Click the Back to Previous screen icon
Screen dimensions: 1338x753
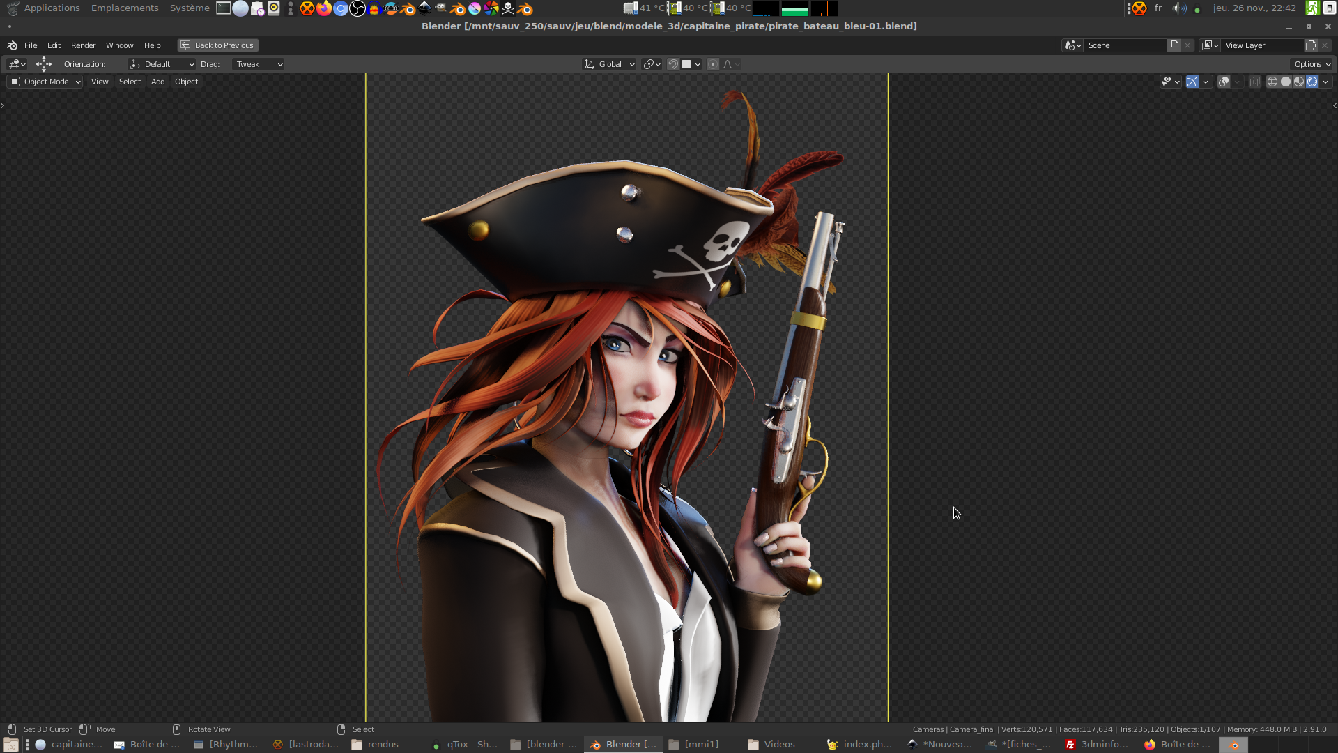click(185, 45)
